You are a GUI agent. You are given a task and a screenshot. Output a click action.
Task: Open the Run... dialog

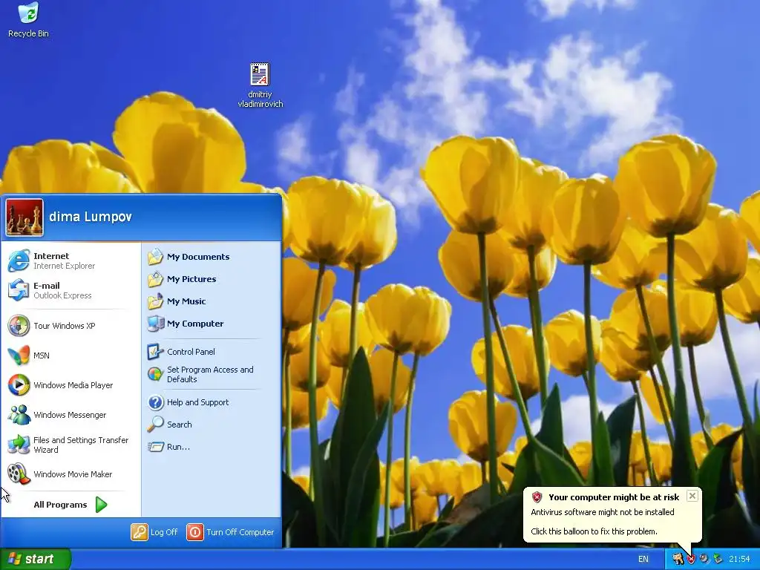pyautogui.click(x=210, y=447)
